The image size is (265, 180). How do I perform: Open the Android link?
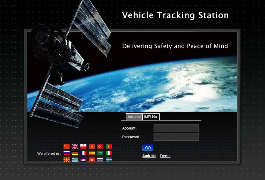point(149,156)
